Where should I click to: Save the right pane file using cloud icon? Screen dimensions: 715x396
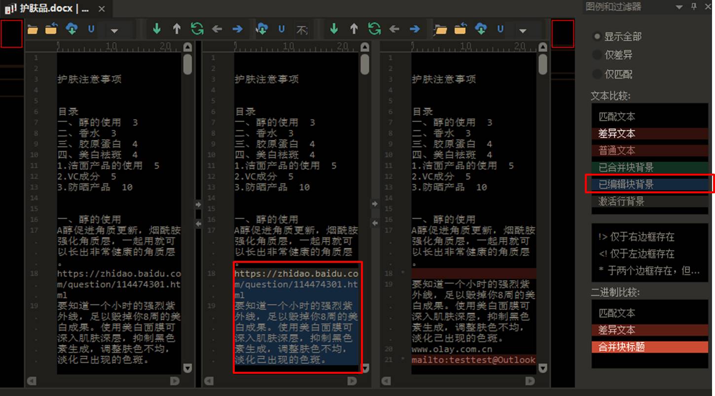[x=481, y=30]
